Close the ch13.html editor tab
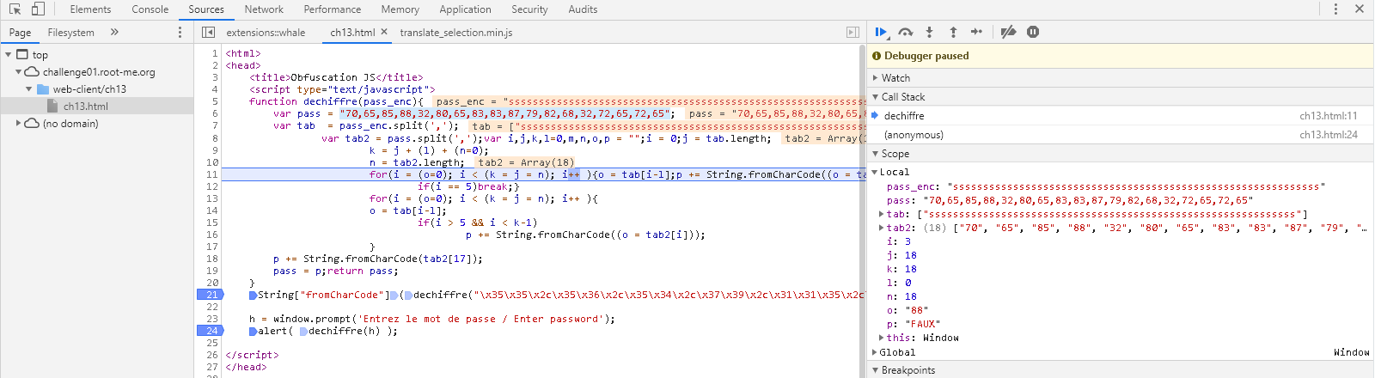This screenshot has width=1375, height=378. pos(384,32)
